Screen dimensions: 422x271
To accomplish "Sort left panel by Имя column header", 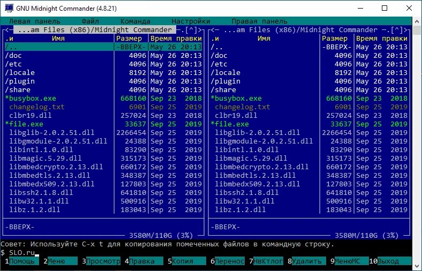I will tap(58, 38).
